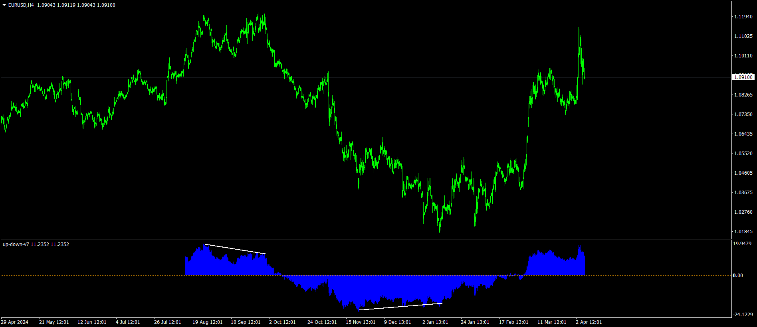Click the 1.04605 price scale value
This screenshot has width=757, height=327.
coord(743,173)
